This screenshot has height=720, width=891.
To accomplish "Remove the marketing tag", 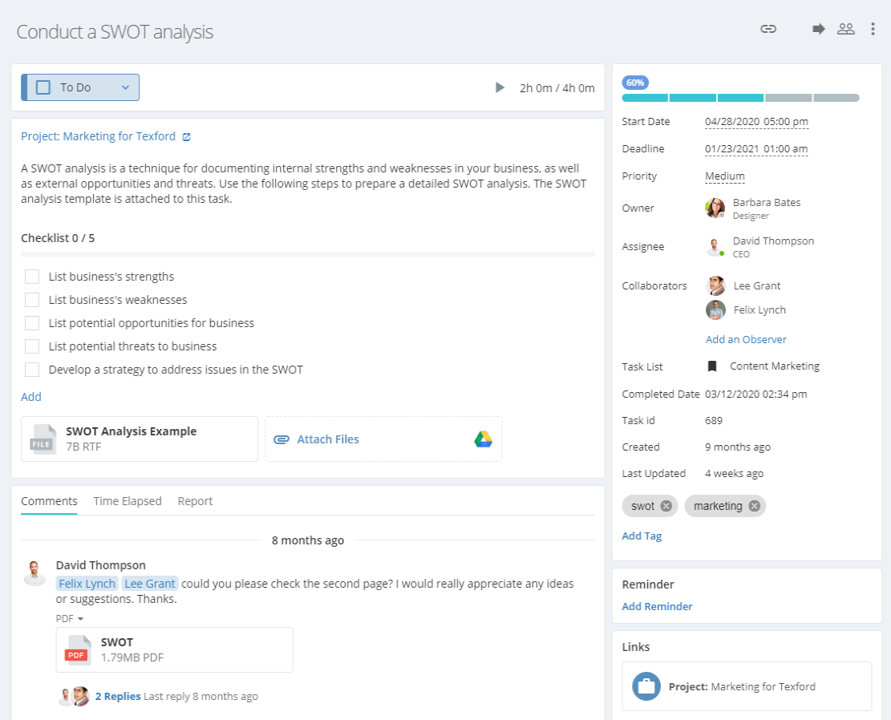I will coord(754,506).
